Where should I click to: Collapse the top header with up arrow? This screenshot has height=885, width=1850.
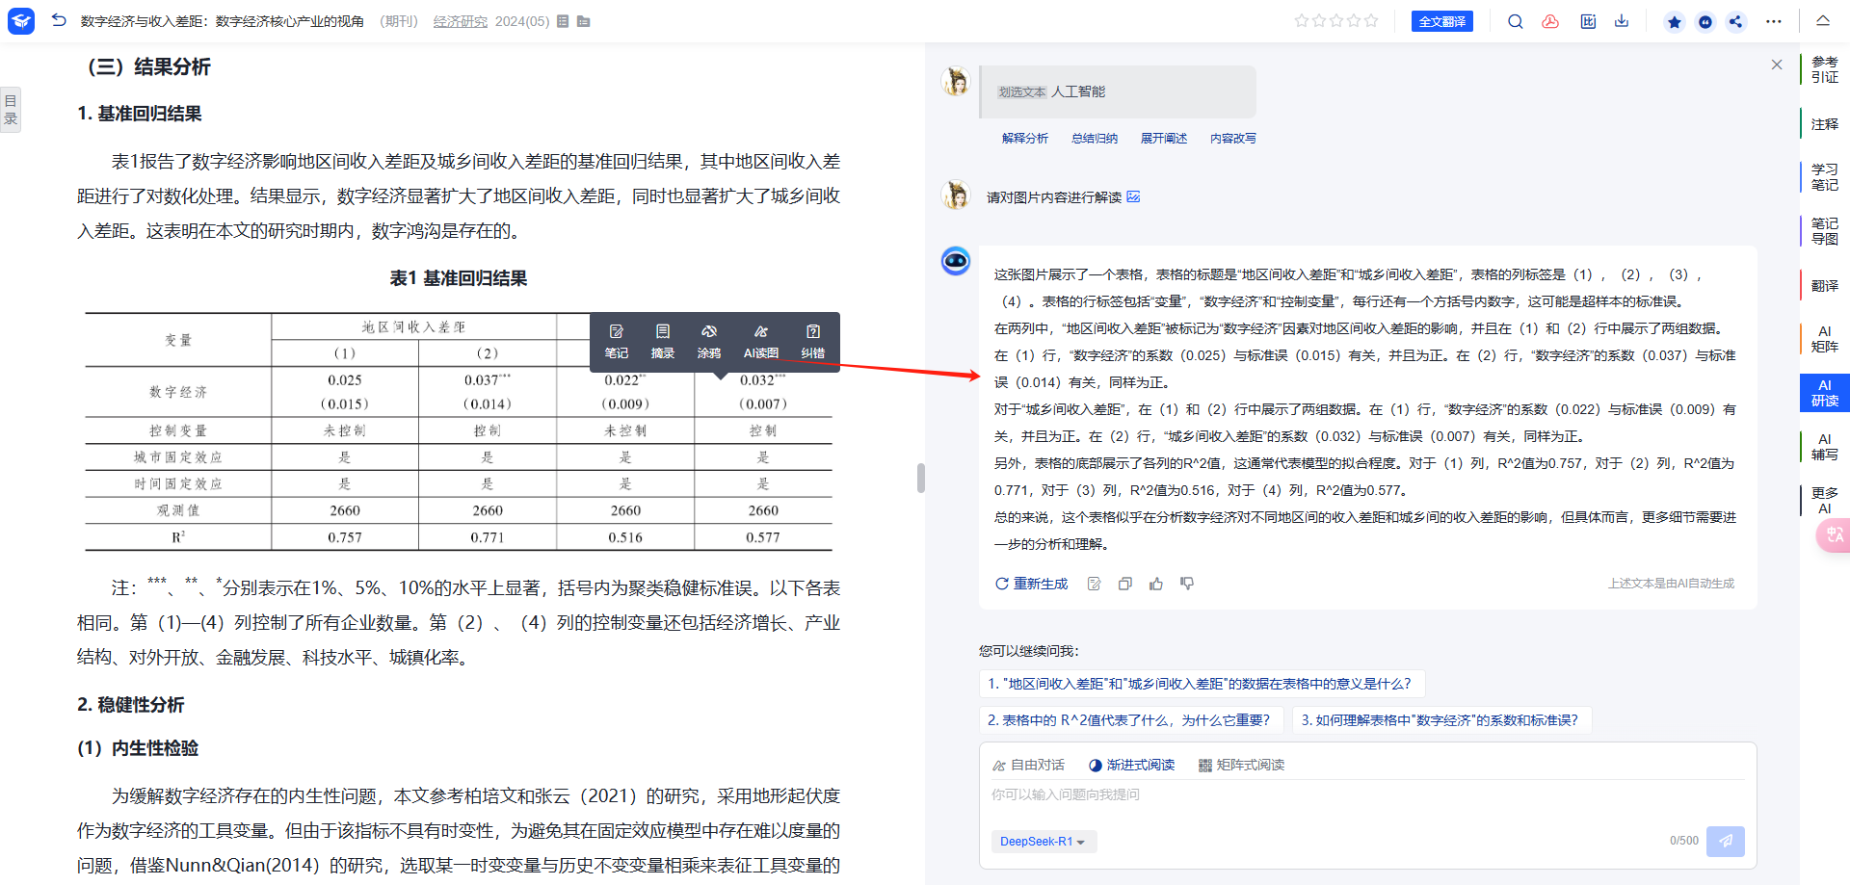point(1823,20)
